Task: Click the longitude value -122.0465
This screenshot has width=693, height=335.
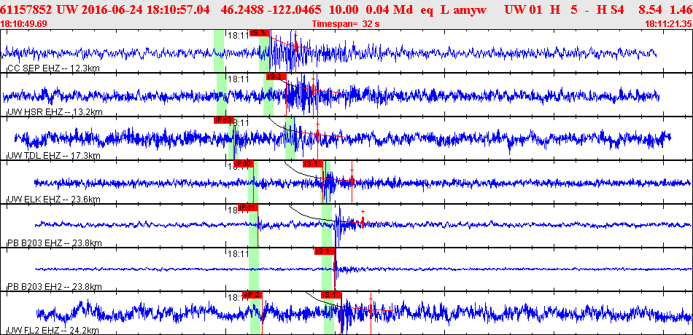Action: (x=297, y=9)
